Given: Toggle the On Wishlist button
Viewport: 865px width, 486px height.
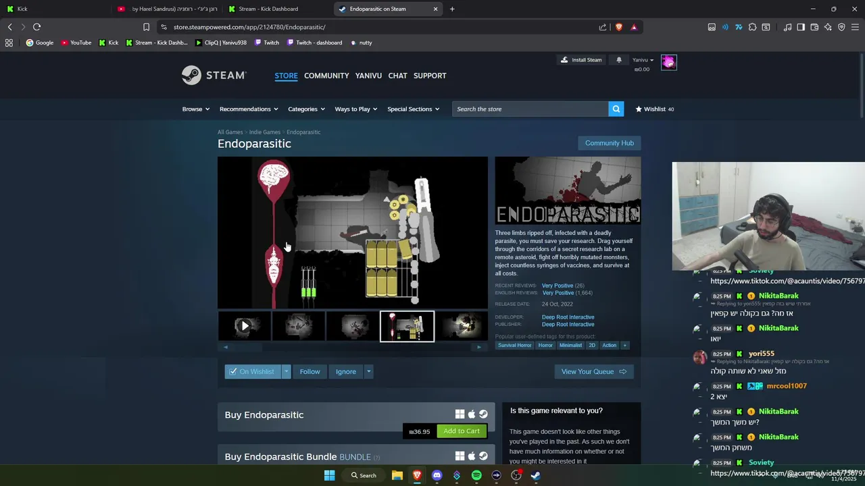Looking at the screenshot, I should click(252, 371).
